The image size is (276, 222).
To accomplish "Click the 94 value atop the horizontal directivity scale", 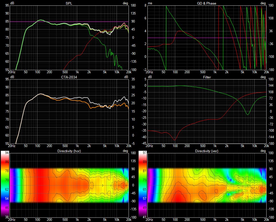I will (7, 153).
